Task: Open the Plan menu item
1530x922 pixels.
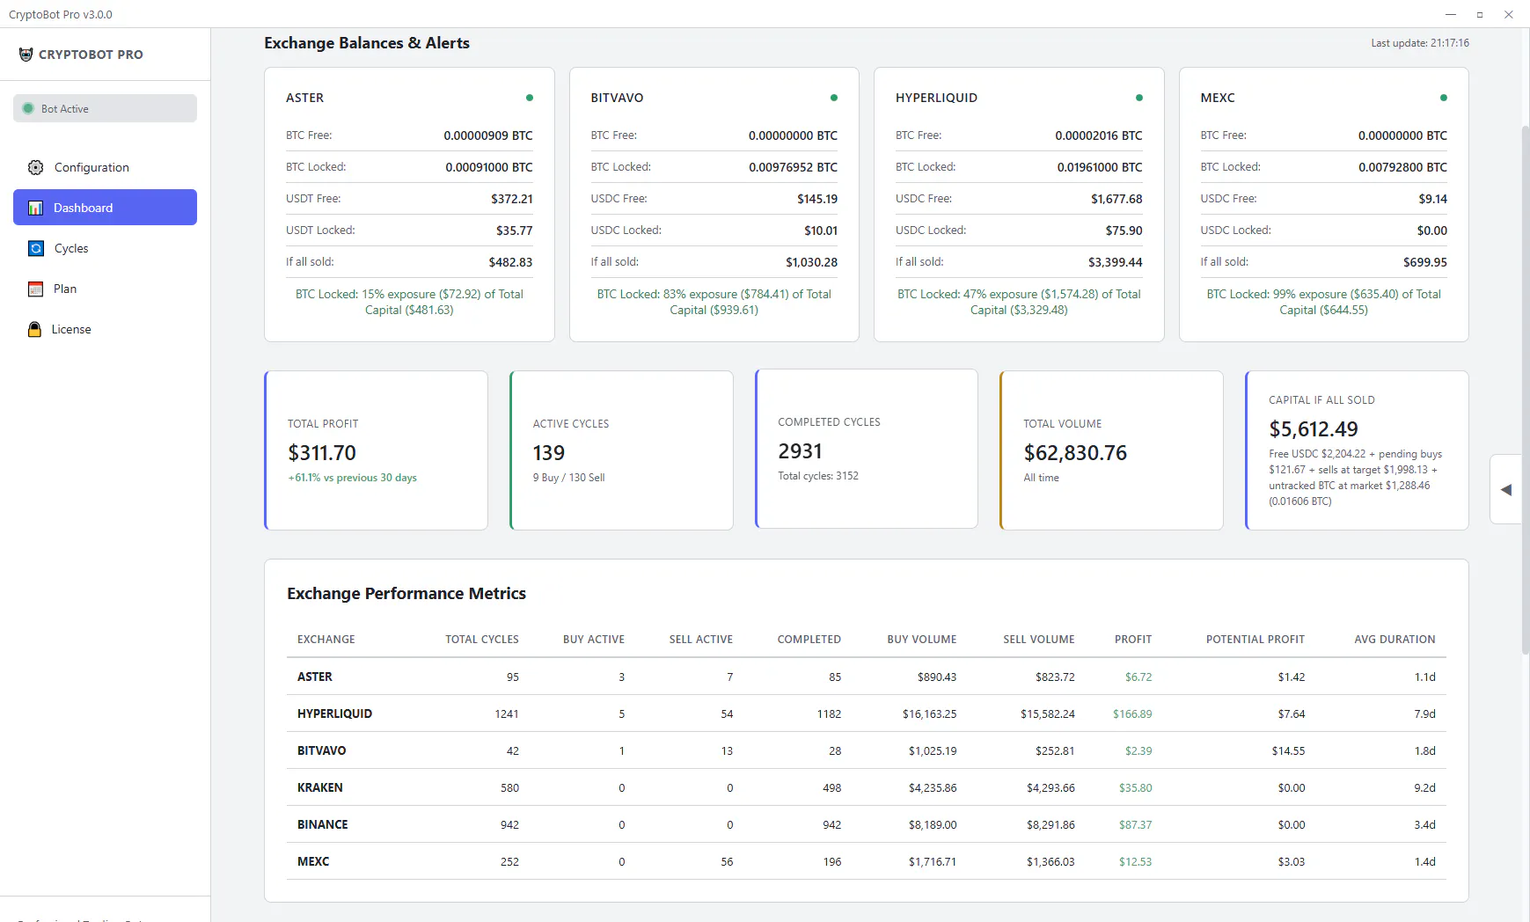Action: (105, 289)
